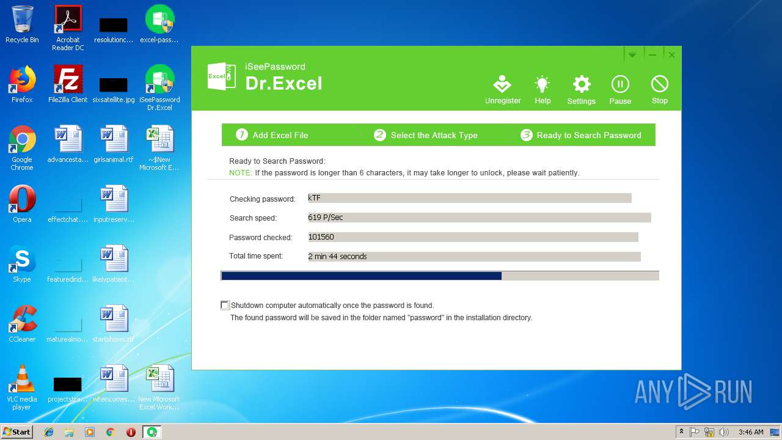Select the CCleaner desktop shortcut
Viewport: 782px width, 440px height.
[x=22, y=324]
